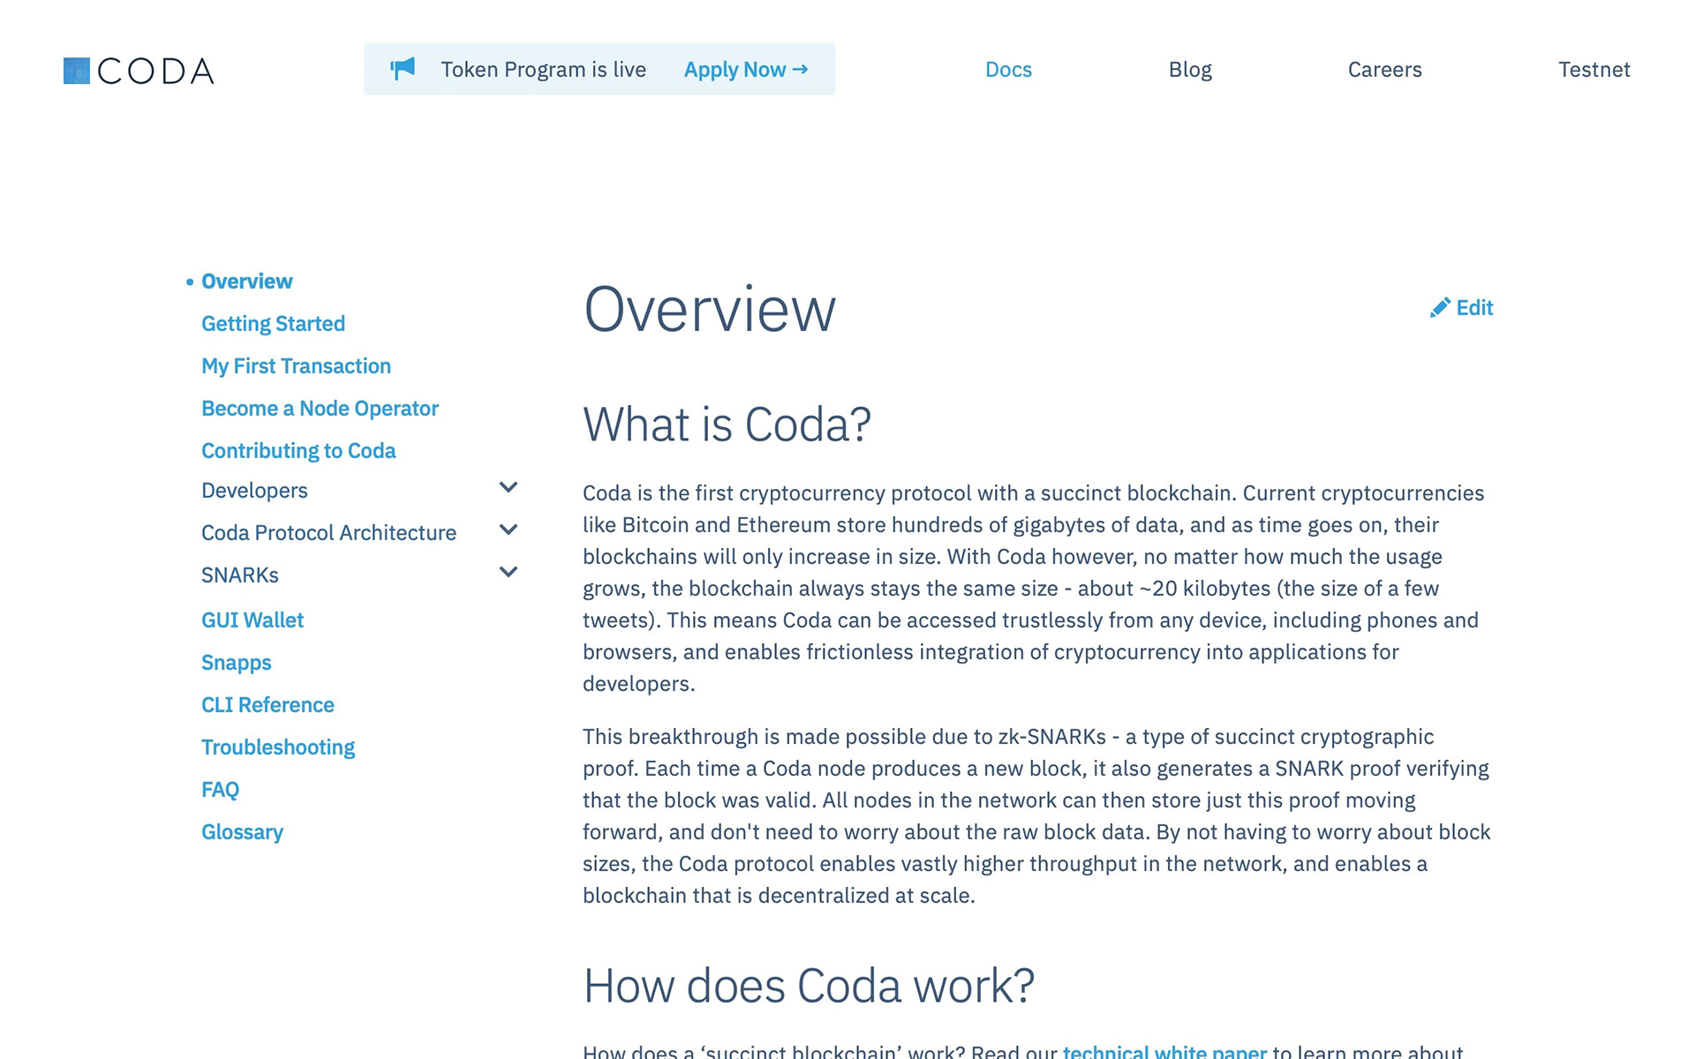The height and width of the screenshot is (1059, 1695).
Task: Click Apply Now link
Action: [745, 70]
